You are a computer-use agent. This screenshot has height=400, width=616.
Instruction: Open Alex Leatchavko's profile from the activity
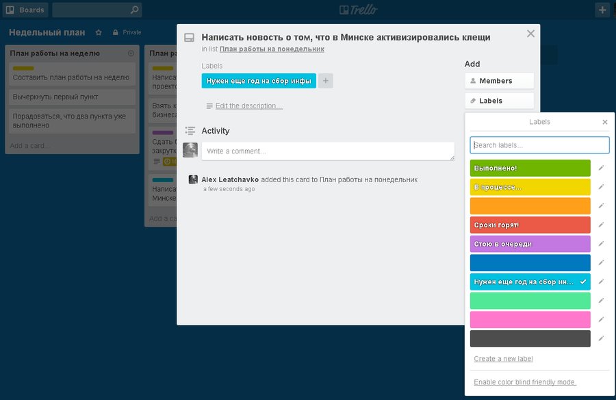pos(230,179)
